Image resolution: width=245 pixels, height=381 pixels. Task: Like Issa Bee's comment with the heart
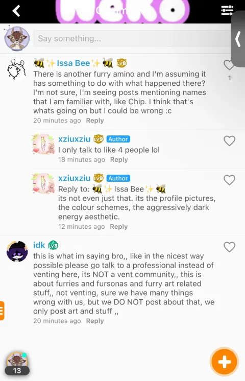coord(229,65)
